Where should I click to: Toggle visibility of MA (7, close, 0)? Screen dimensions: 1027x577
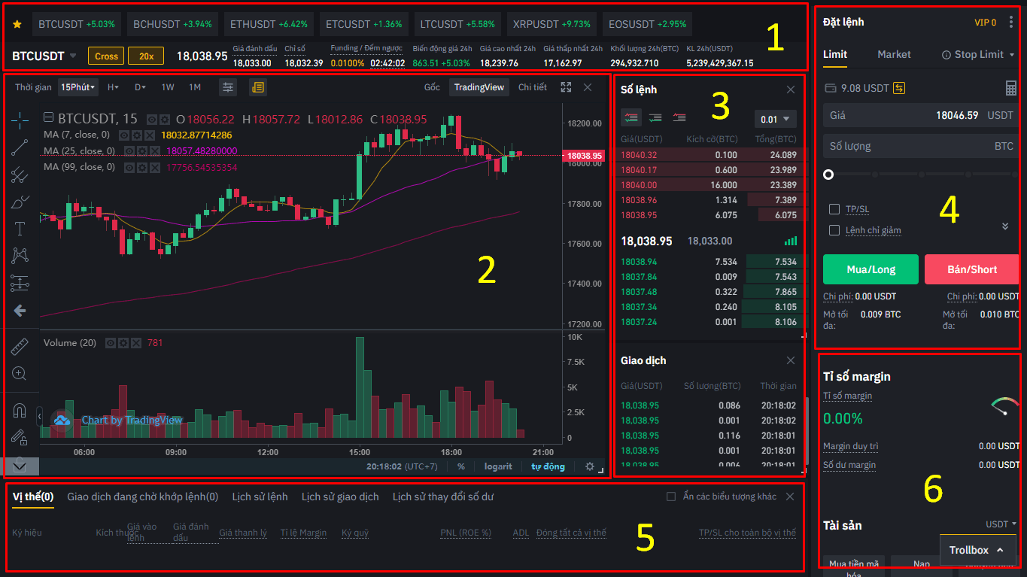pos(126,135)
